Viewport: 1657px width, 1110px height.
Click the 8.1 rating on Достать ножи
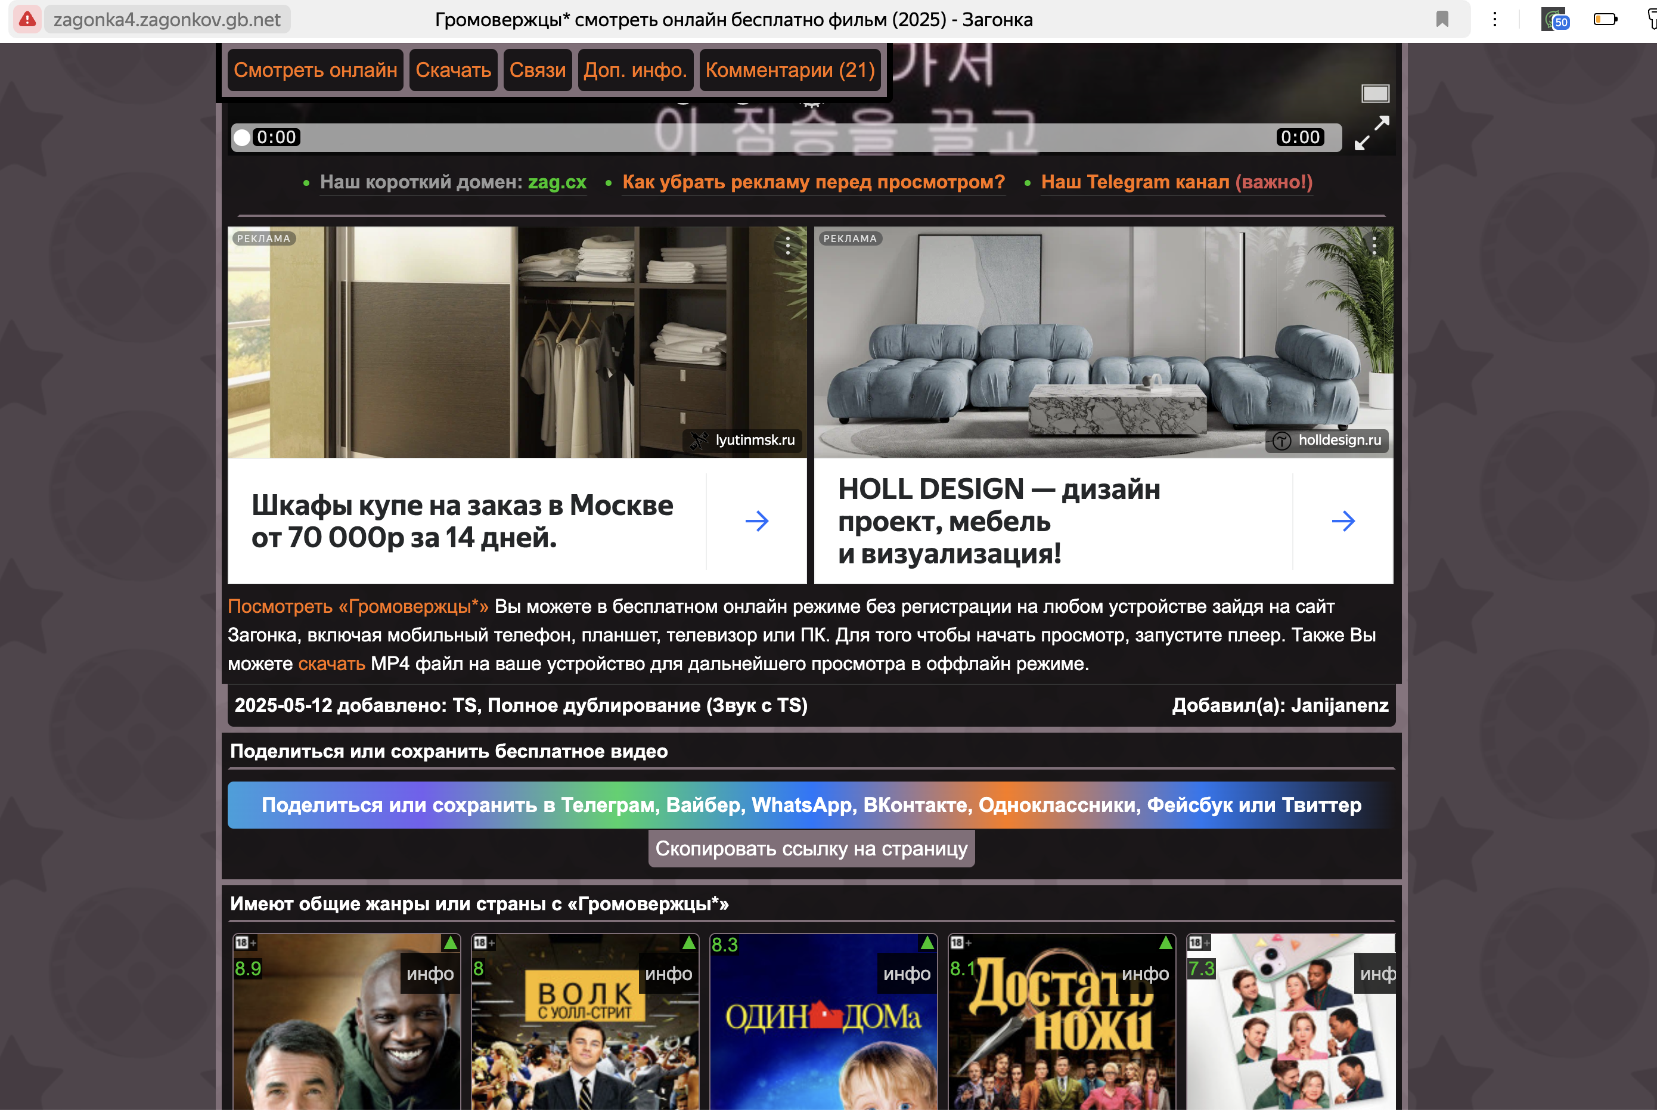click(963, 968)
